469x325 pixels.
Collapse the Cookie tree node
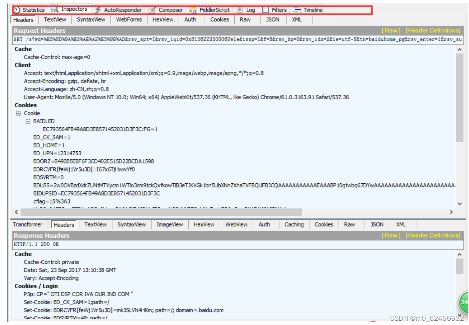[x=18, y=113]
